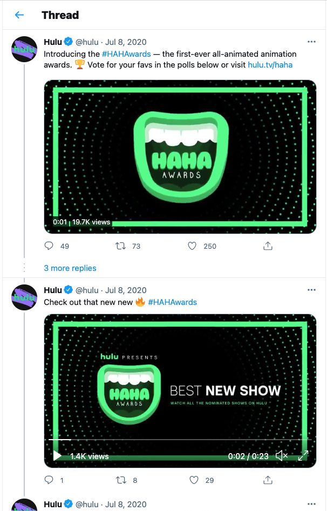327x511 pixels.
Task: Share the 'Best New Show' tweet
Action: coord(267,480)
